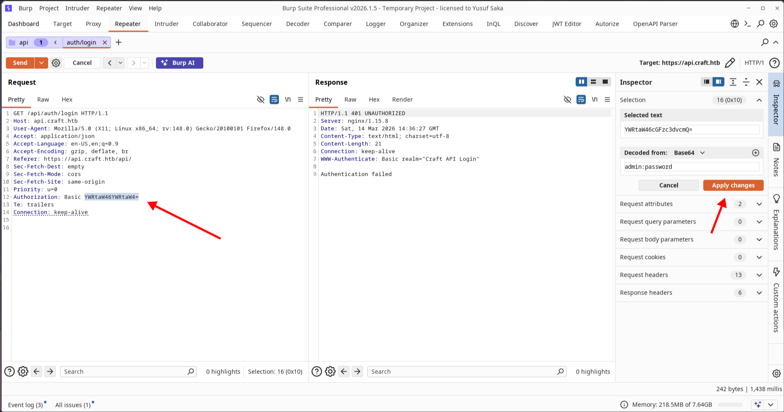The height and width of the screenshot is (412, 784).
Task: Click the global search magnifier icon
Action: 760,24
